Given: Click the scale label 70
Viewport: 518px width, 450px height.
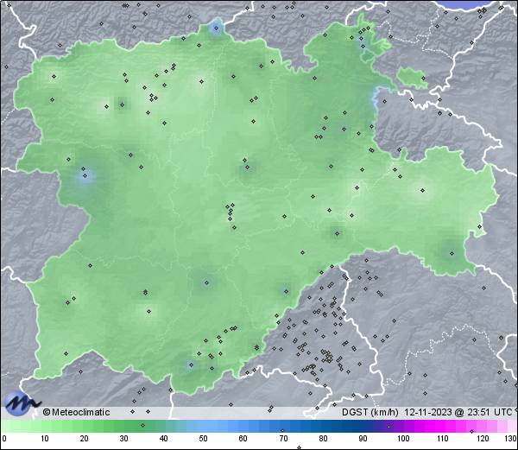Looking at the screenshot, I should point(283,439).
